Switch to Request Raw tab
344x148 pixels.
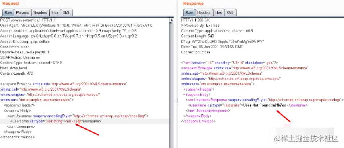(8, 13)
